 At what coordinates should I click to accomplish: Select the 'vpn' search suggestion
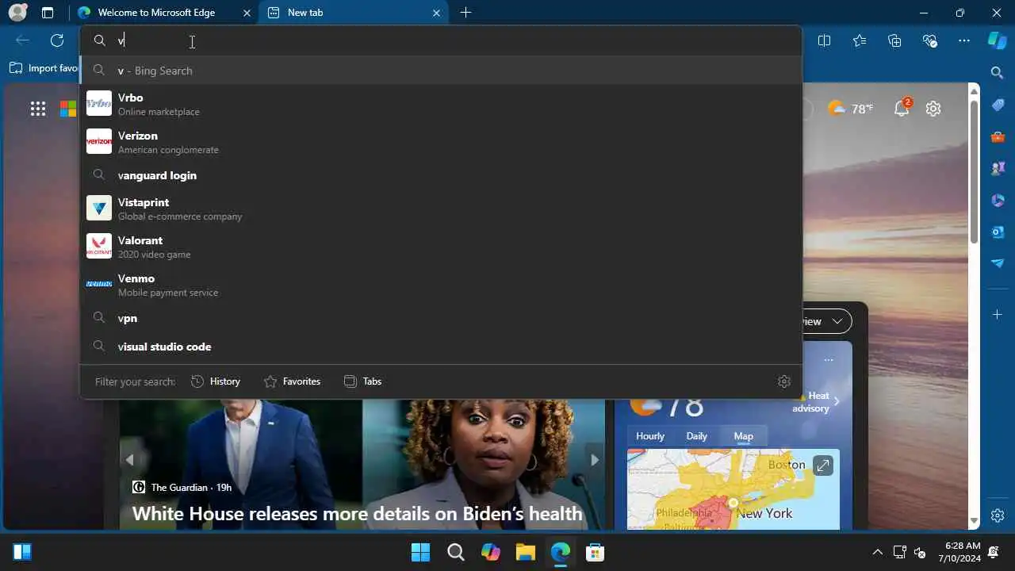[441, 318]
